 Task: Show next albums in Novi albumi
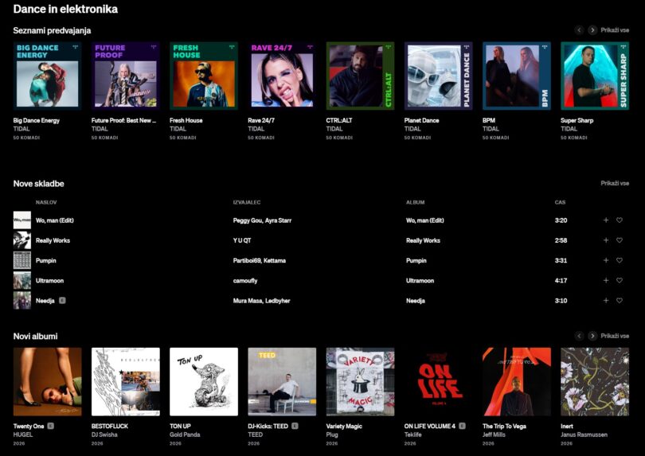[x=592, y=336]
